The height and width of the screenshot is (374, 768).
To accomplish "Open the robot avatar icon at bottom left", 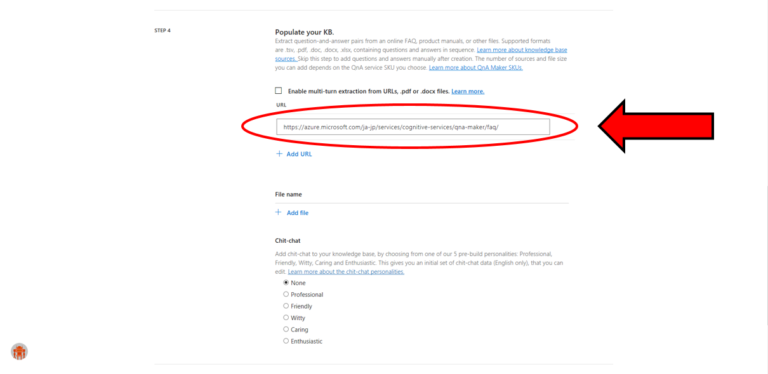I will tap(20, 352).
